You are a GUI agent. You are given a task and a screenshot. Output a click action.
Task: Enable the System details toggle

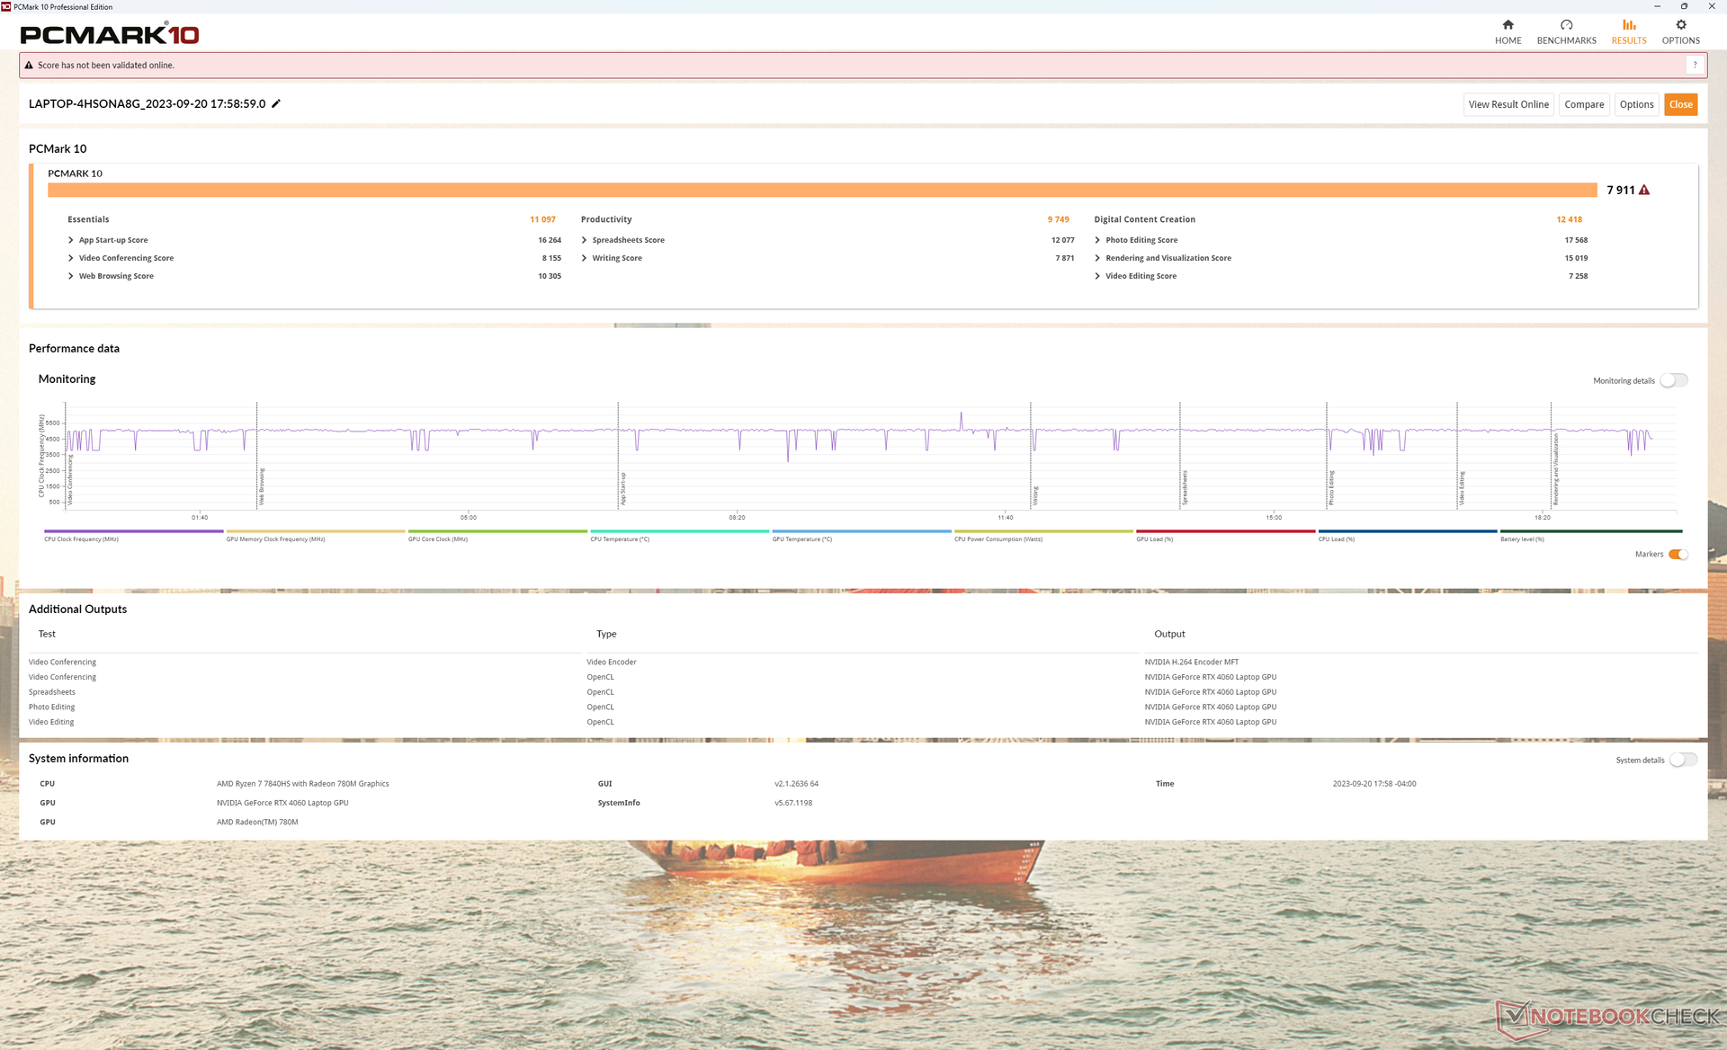1682,760
